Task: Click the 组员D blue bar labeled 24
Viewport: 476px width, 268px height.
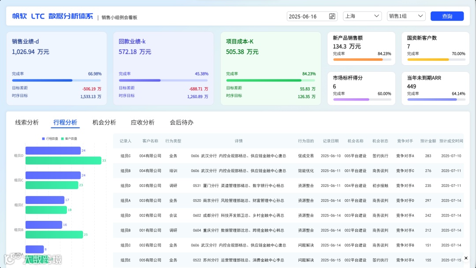Action: coord(53,151)
